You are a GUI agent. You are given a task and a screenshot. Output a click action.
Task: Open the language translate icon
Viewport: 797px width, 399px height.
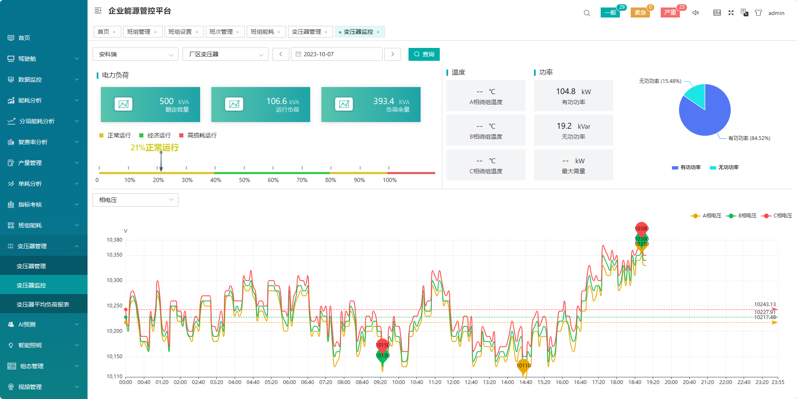(744, 13)
